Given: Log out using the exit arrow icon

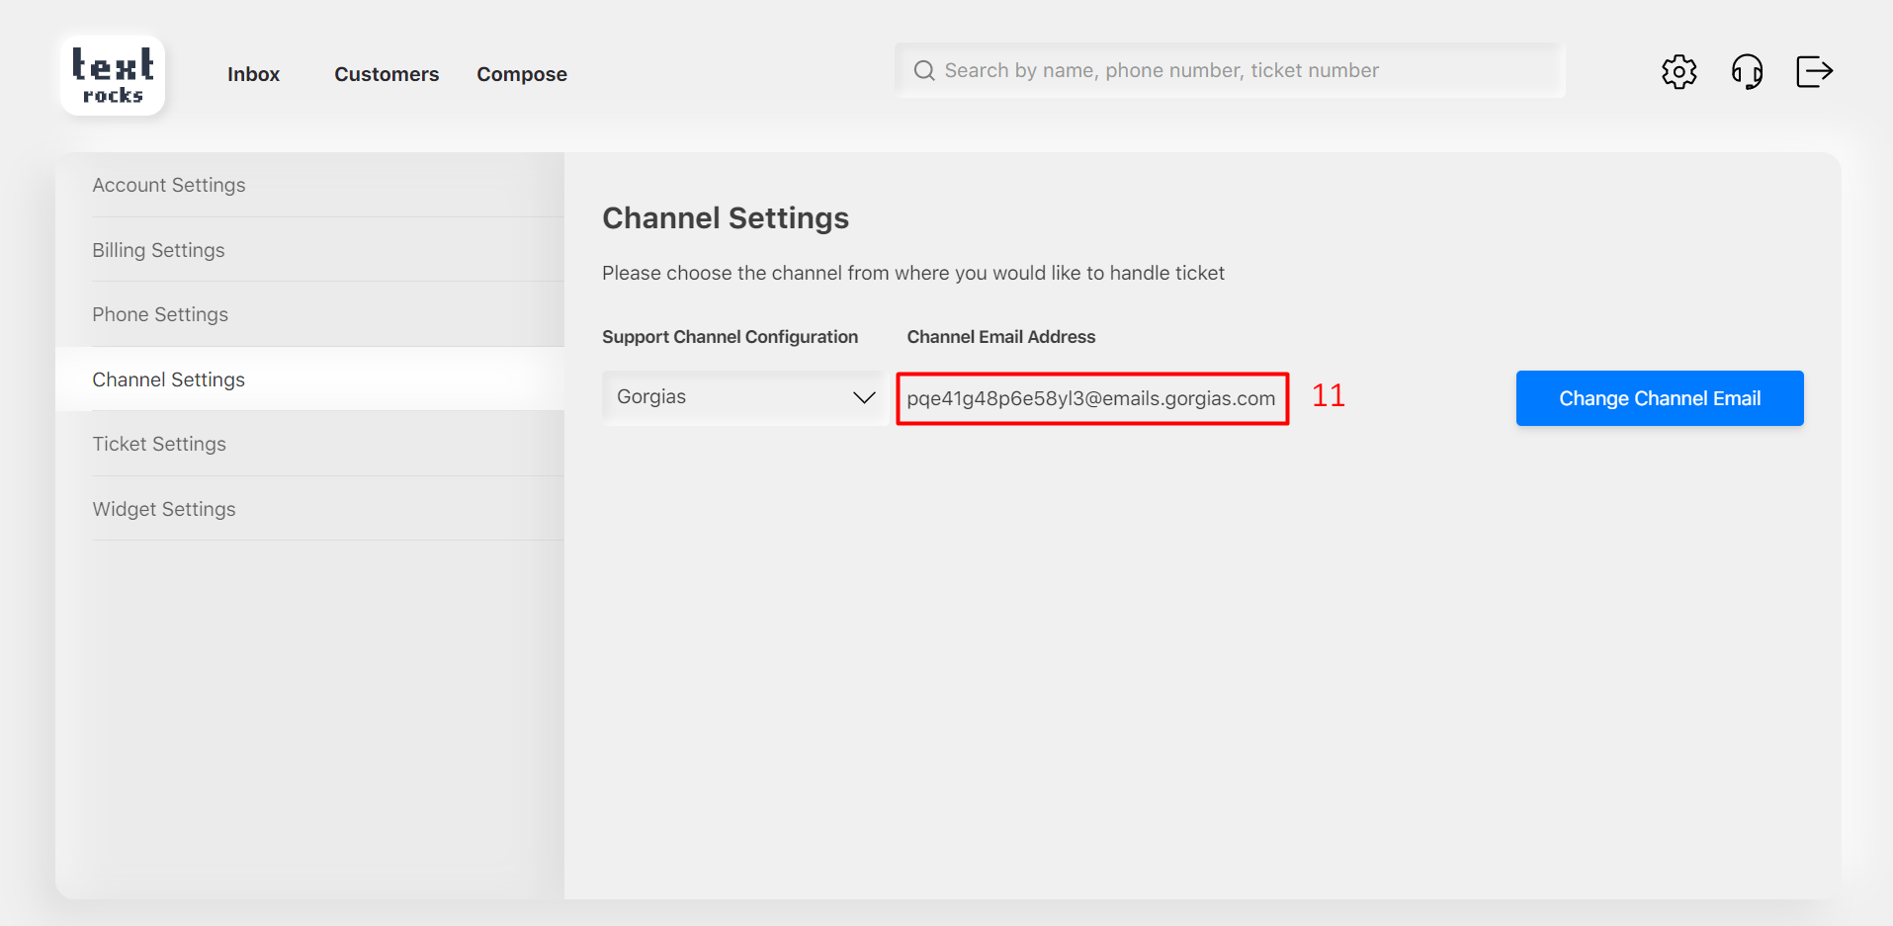Looking at the screenshot, I should [1814, 71].
